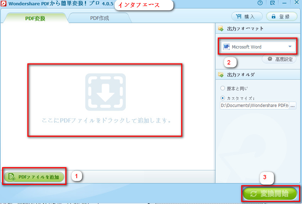Minimize the Wondershare window

coord(284,3)
